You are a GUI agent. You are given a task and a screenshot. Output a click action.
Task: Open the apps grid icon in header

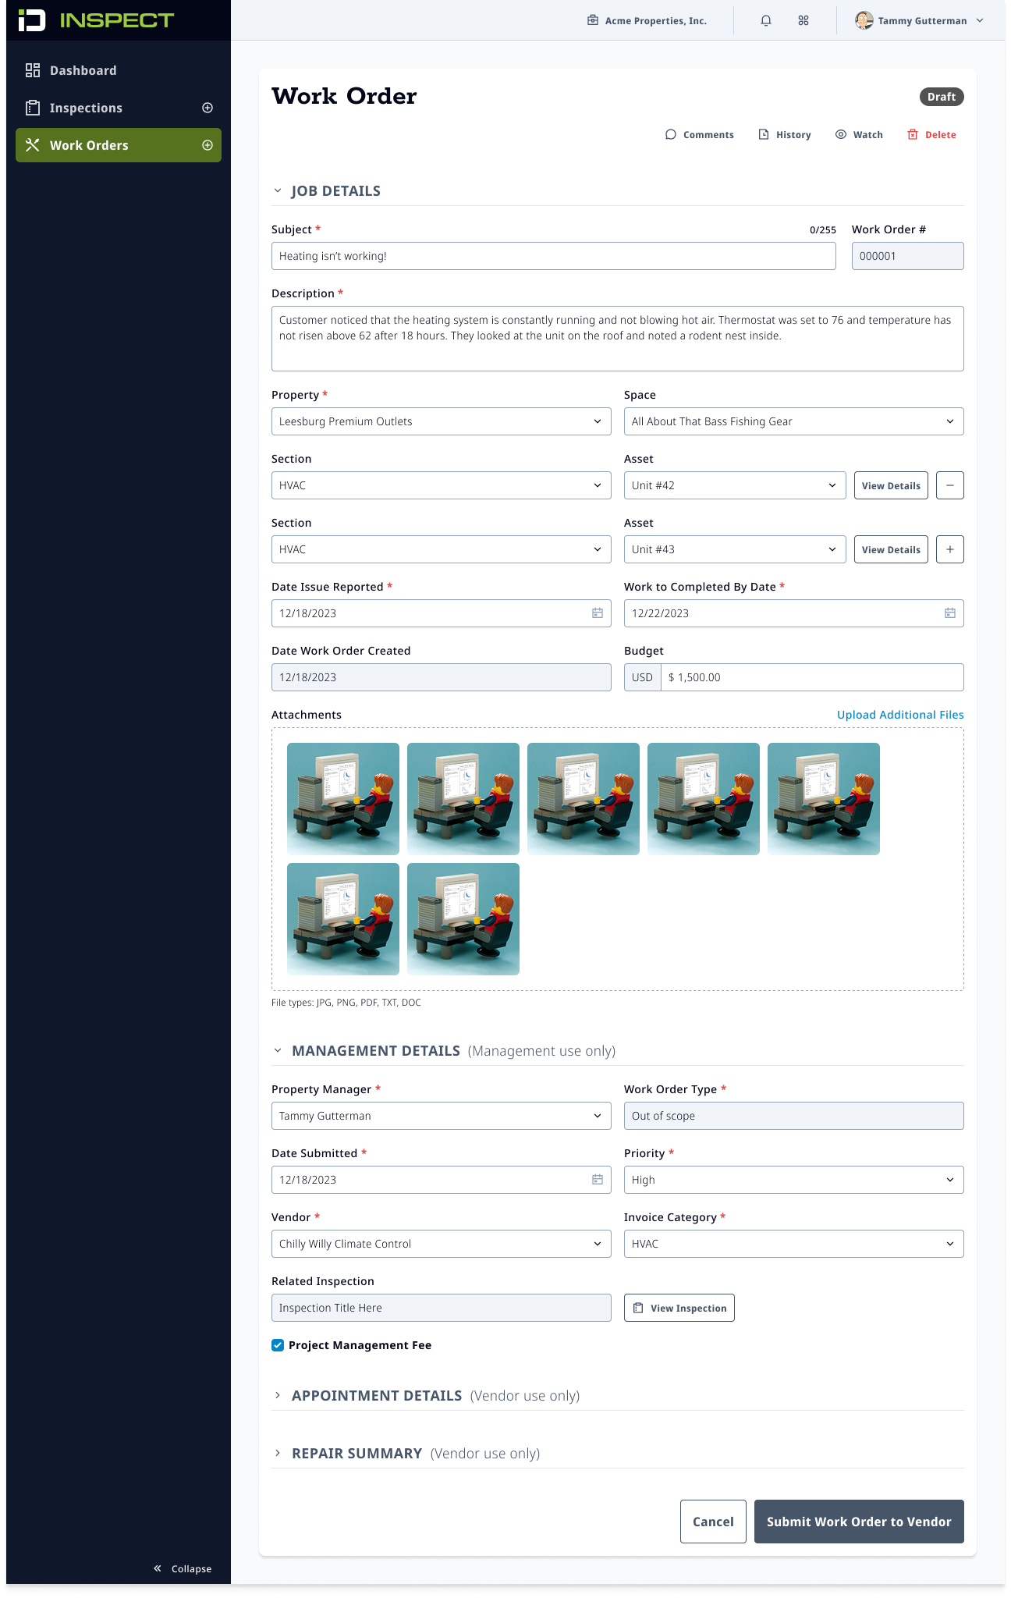[803, 21]
